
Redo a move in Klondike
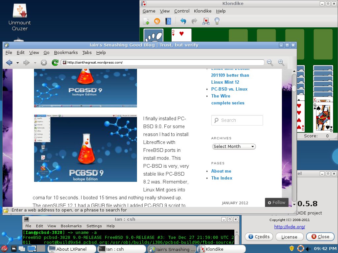point(194,21)
